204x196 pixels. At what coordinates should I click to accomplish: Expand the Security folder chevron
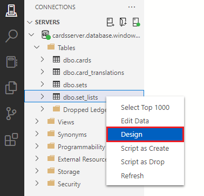pyautogui.click(x=37, y=184)
